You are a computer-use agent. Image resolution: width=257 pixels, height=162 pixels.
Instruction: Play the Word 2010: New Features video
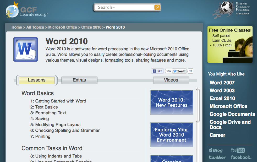(x=171, y=102)
